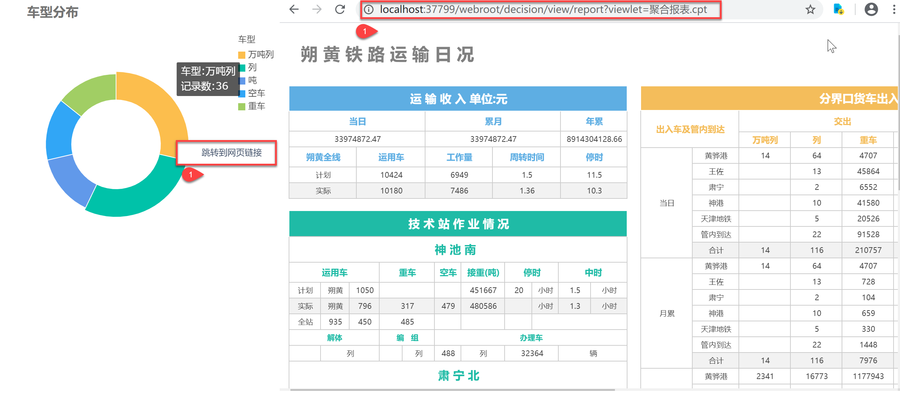Click the browser forward arrow
This screenshot has width=900, height=393.
pyautogui.click(x=317, y=9)
